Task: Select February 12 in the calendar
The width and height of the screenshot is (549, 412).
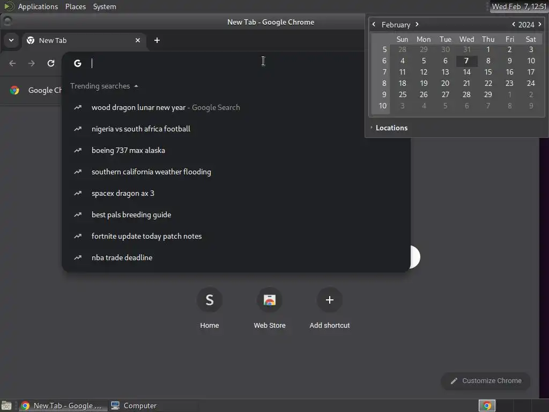Action: [424, 72]
